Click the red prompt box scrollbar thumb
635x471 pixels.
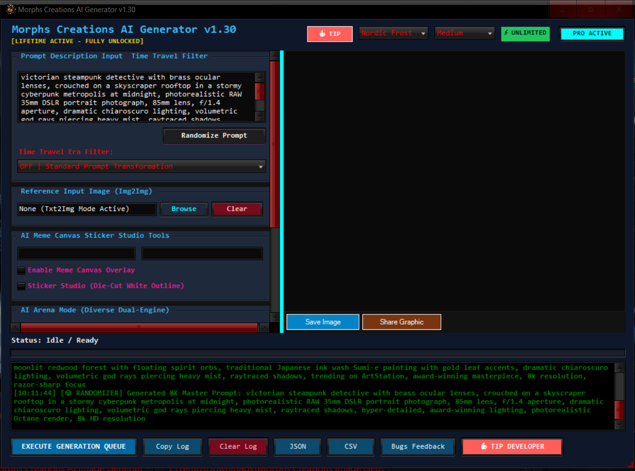(x=260, y=91)
